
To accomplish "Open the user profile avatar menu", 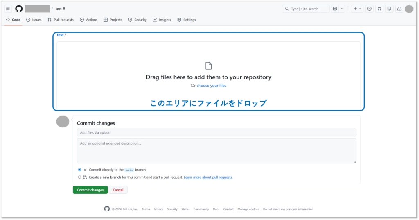I will click(409, 9).
